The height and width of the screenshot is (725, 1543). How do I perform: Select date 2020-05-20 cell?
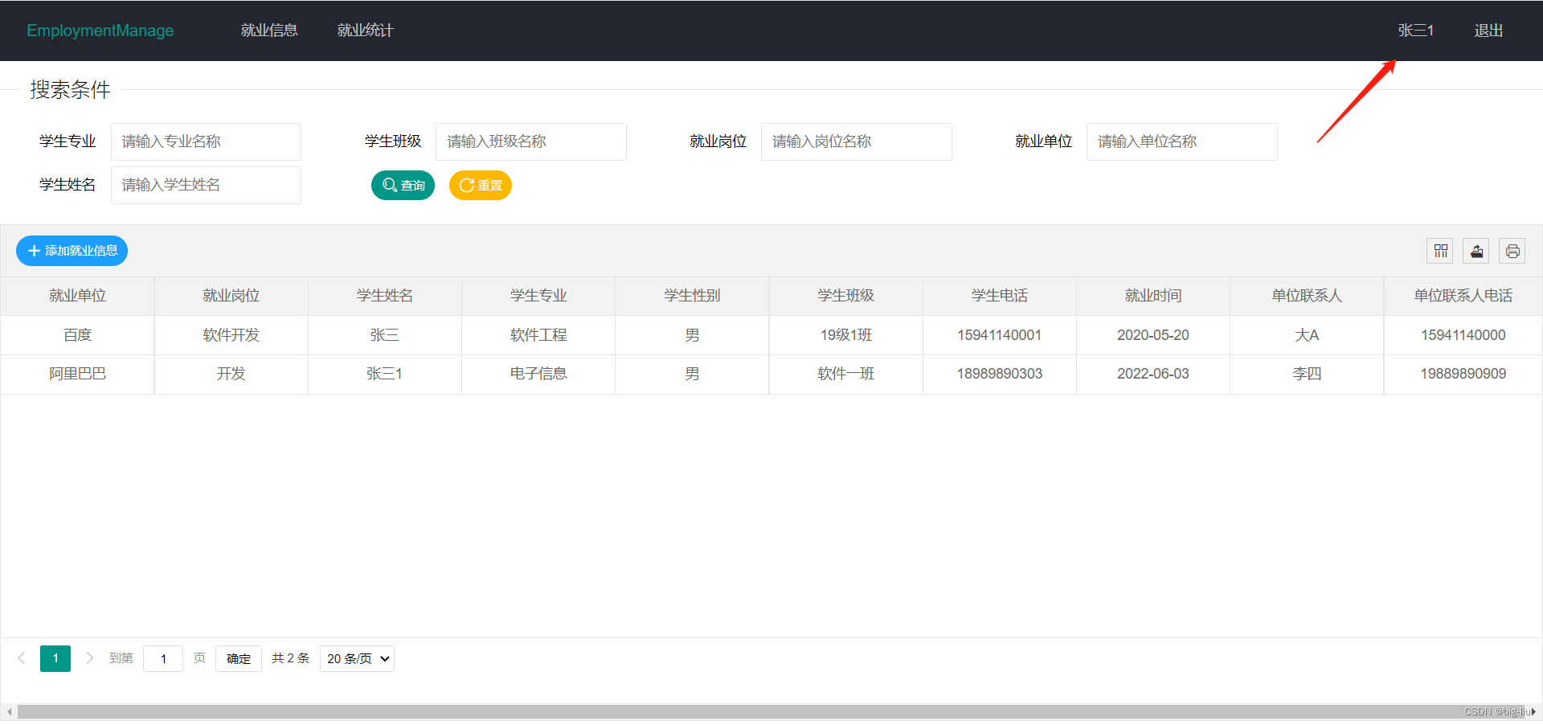(x=1153, y=335)
